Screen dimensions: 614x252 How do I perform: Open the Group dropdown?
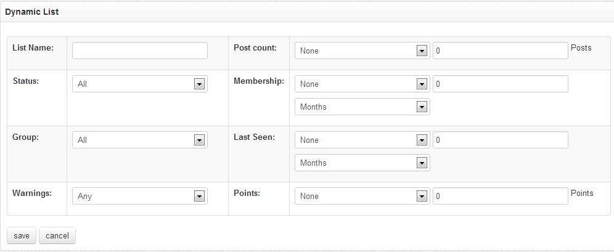140,140
